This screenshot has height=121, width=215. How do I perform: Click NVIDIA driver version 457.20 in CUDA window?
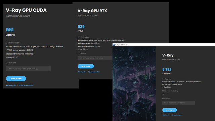coord(19,50)
